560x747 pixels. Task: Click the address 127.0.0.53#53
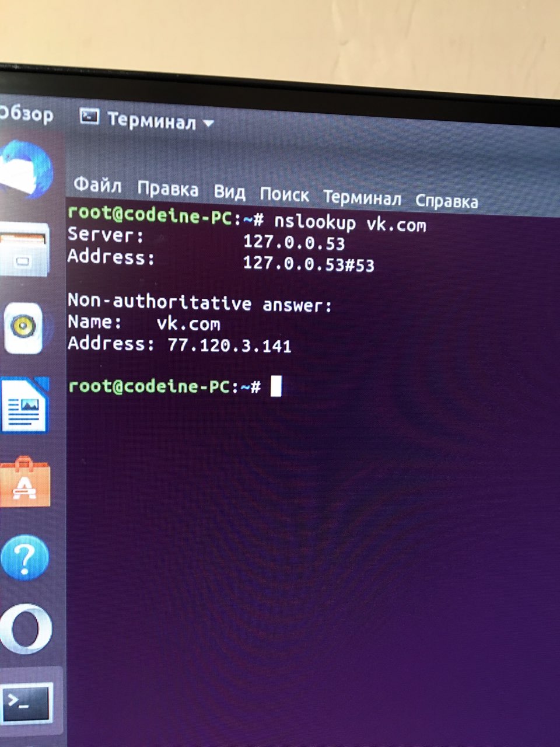click(x=309, y=263)
